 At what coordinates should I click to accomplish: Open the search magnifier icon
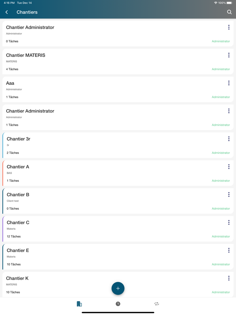(229, 12)
